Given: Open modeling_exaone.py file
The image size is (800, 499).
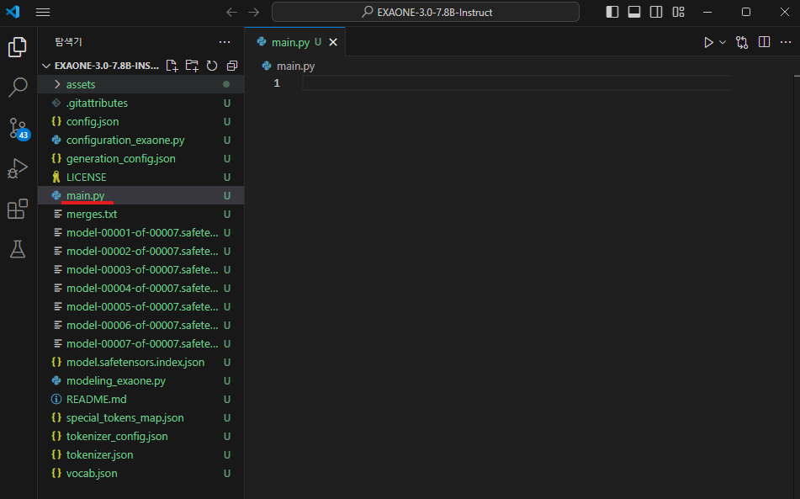Looking at the screenshot, I should [140, 380].
